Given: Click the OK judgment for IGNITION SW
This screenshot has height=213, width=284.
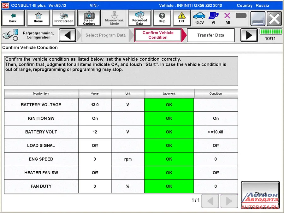Looking at the screenshot, I should [169, 118].
